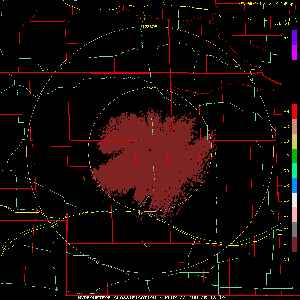Click the KLNX station identifier

[x=171, y=298]
